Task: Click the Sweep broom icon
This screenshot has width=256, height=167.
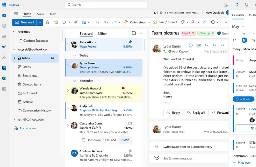Action: [x=76, y=22]
